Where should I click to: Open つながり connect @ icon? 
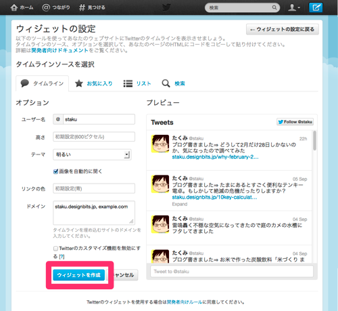click(x=46, y=7)
